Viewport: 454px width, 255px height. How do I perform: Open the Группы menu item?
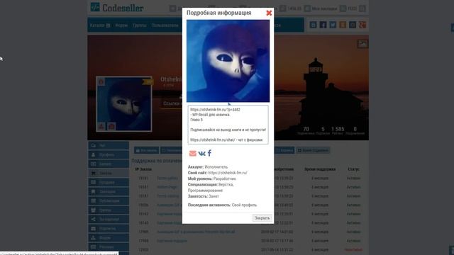(x=140, y=25)
